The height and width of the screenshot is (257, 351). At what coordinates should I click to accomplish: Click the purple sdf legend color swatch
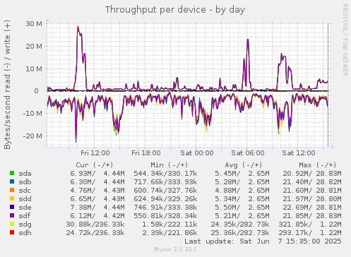tap(12, 215)
